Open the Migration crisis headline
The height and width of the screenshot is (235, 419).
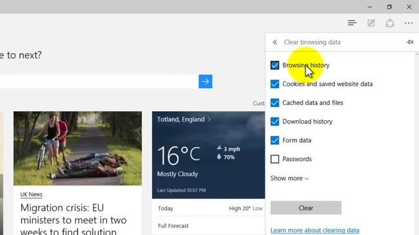(73, 220)
